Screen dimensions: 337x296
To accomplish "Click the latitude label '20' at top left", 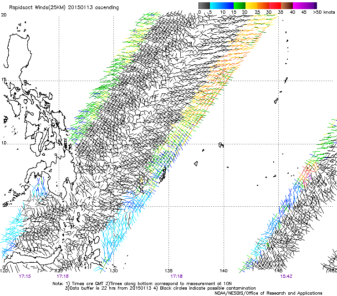I will pyautogui.click(x=4, y=15).
